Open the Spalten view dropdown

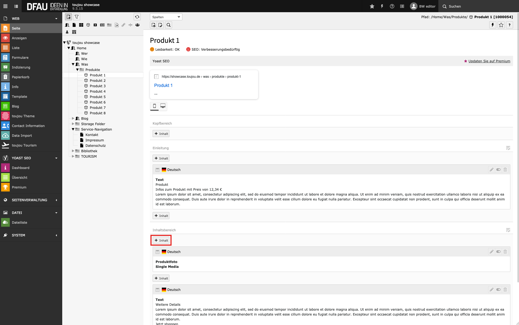point(166,17)
